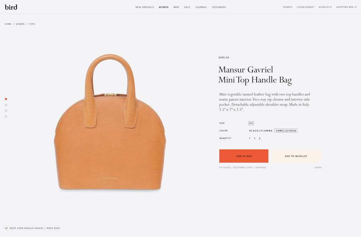Click Add to Wishlist button
This screenshot has width=361, height=237.
[296, 156]
